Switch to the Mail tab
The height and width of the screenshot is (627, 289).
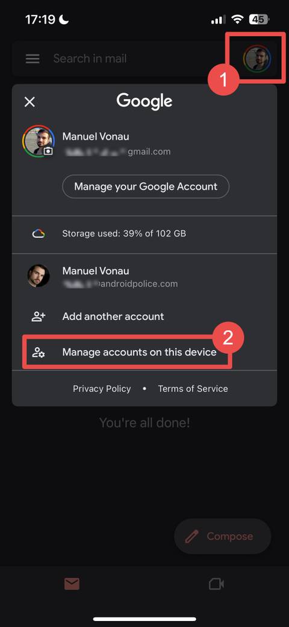pyautogui.click(x=72, y=584)
